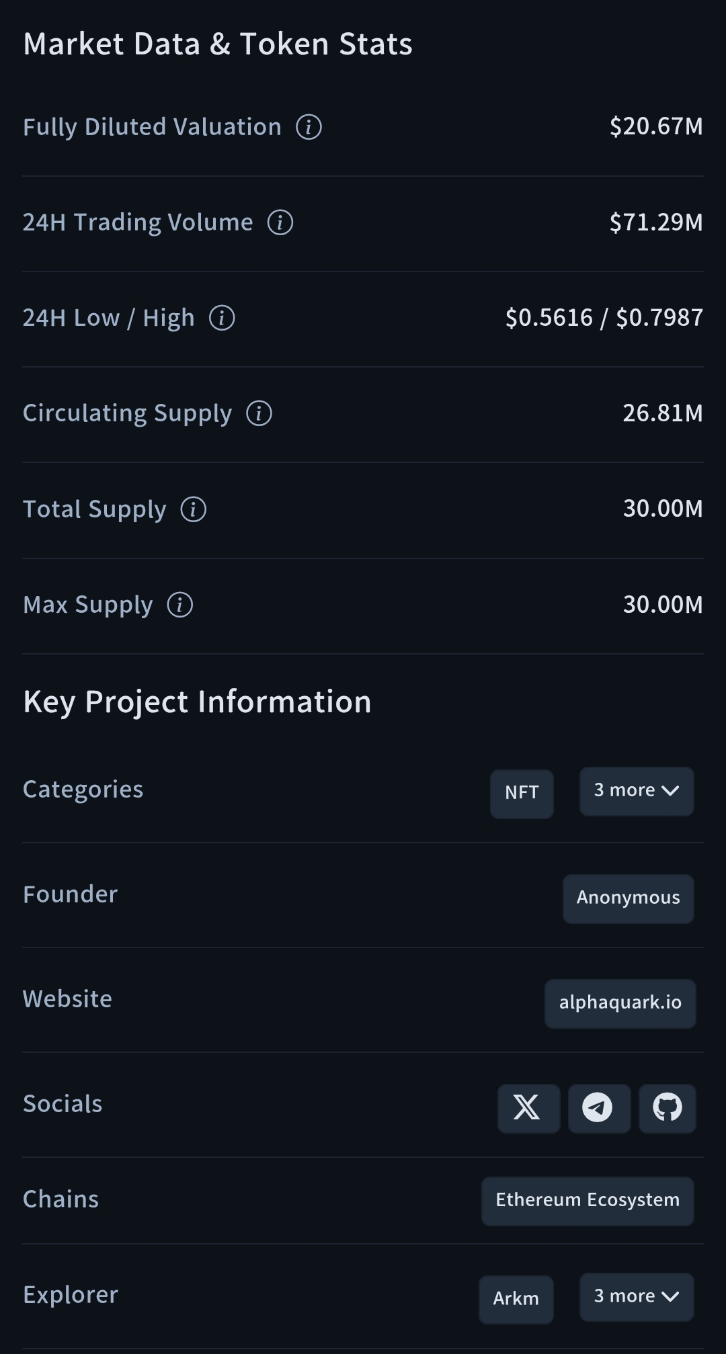
Task: Open the 24H Trading Volume info tooltip
Action: coord(280,222)
